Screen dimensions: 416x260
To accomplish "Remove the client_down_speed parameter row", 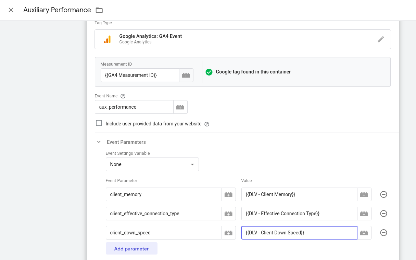I will (x=383, y=232).
